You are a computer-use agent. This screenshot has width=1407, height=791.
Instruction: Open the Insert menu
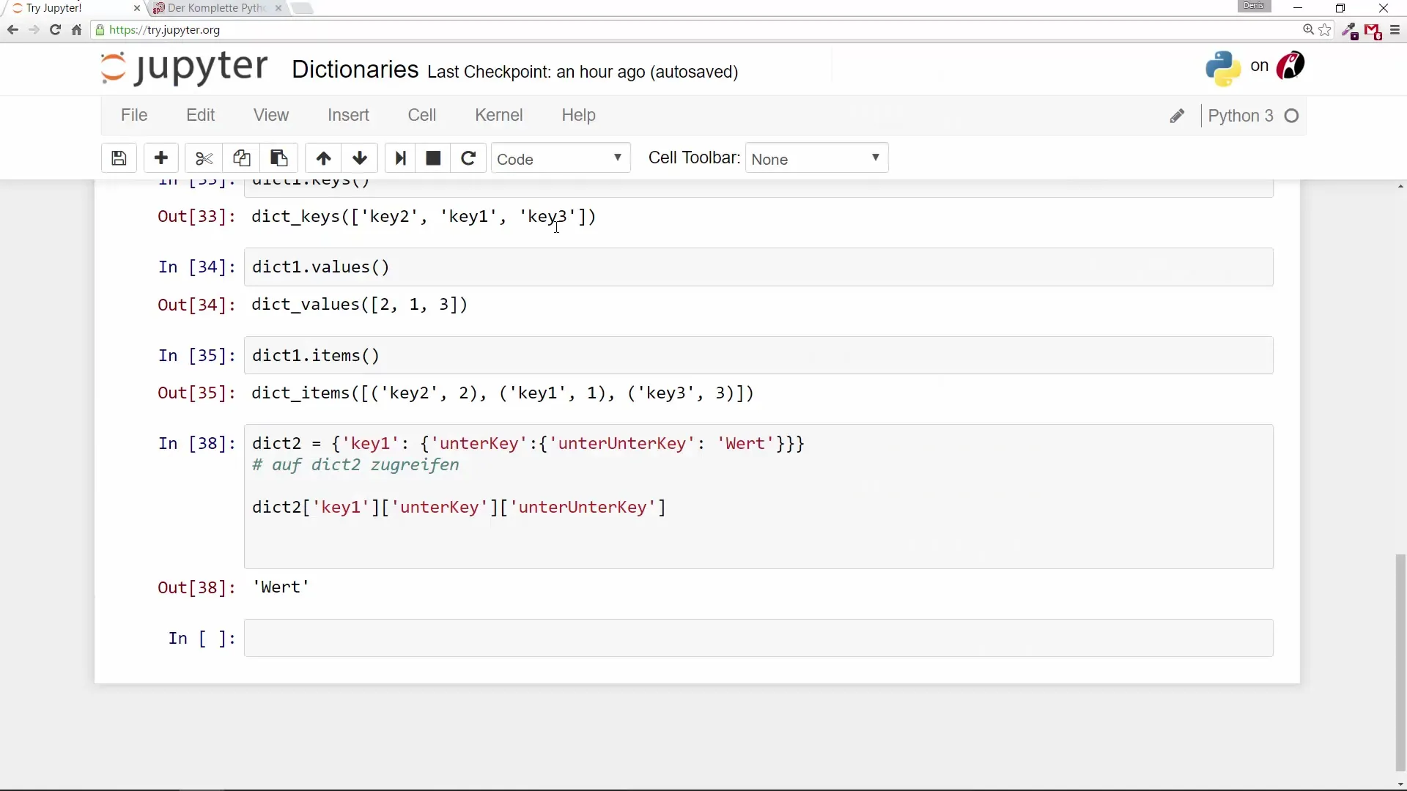[348, 115]
